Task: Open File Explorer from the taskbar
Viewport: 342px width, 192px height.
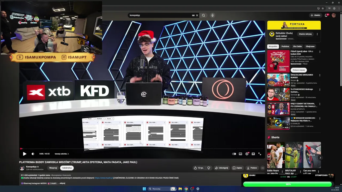Action: (x=180, y=189)
